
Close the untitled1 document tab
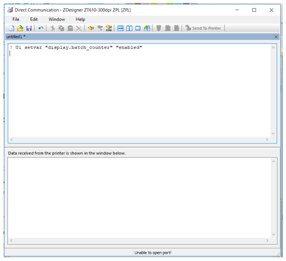pyautogui.click(x=276, y=37)
